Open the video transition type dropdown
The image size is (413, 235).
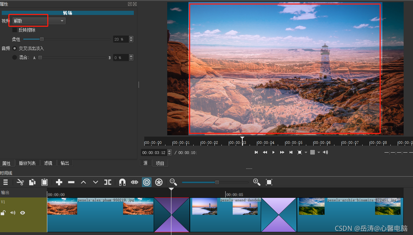[x=39, y=21]
